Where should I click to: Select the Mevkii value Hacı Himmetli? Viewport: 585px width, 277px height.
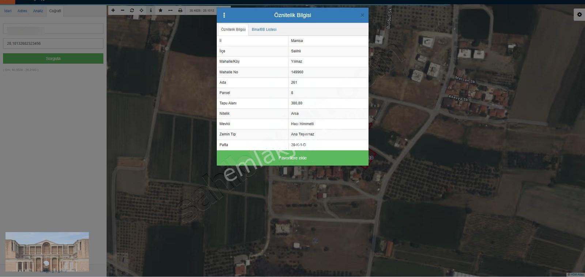[x=302, y=124]
